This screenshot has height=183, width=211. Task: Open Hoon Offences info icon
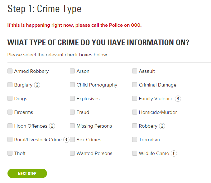[52, 126]
